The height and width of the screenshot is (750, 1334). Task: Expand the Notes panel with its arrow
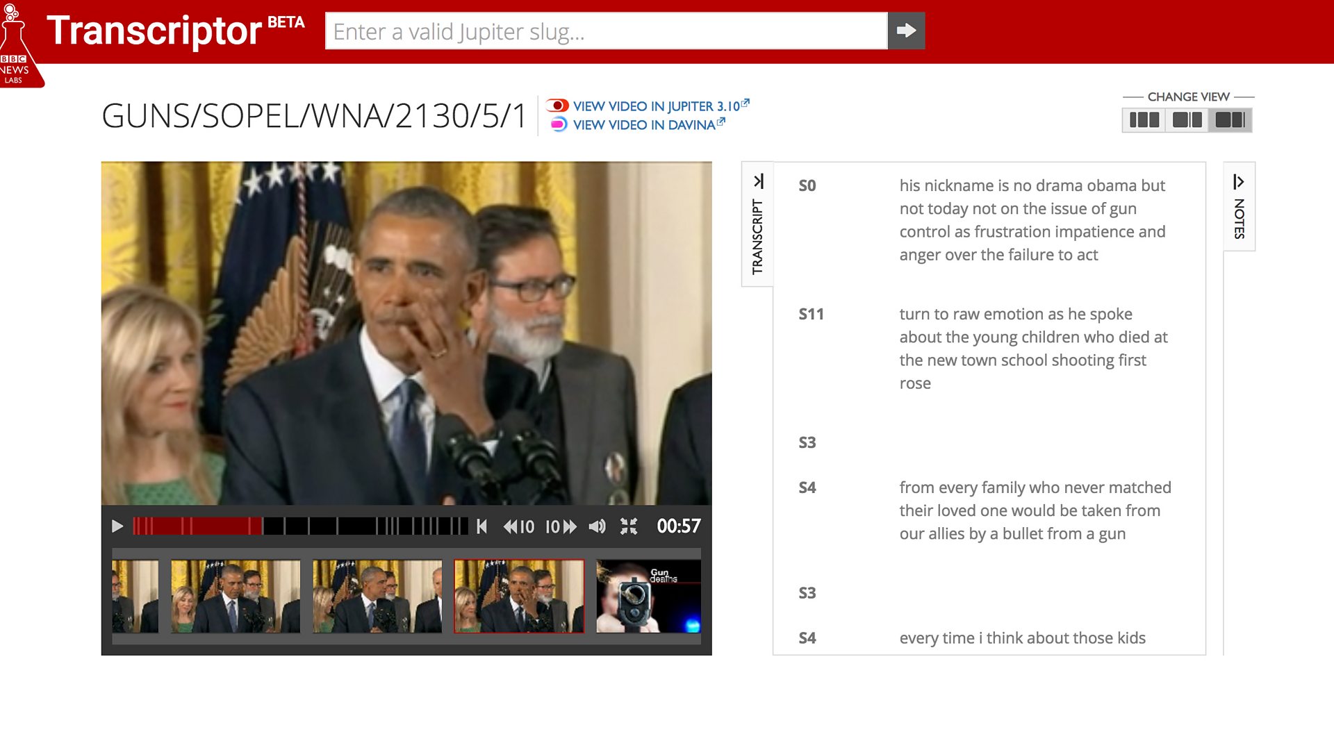(1237, 181)
